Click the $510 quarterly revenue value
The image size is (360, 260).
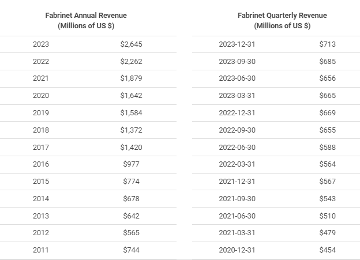coord(328,216)
